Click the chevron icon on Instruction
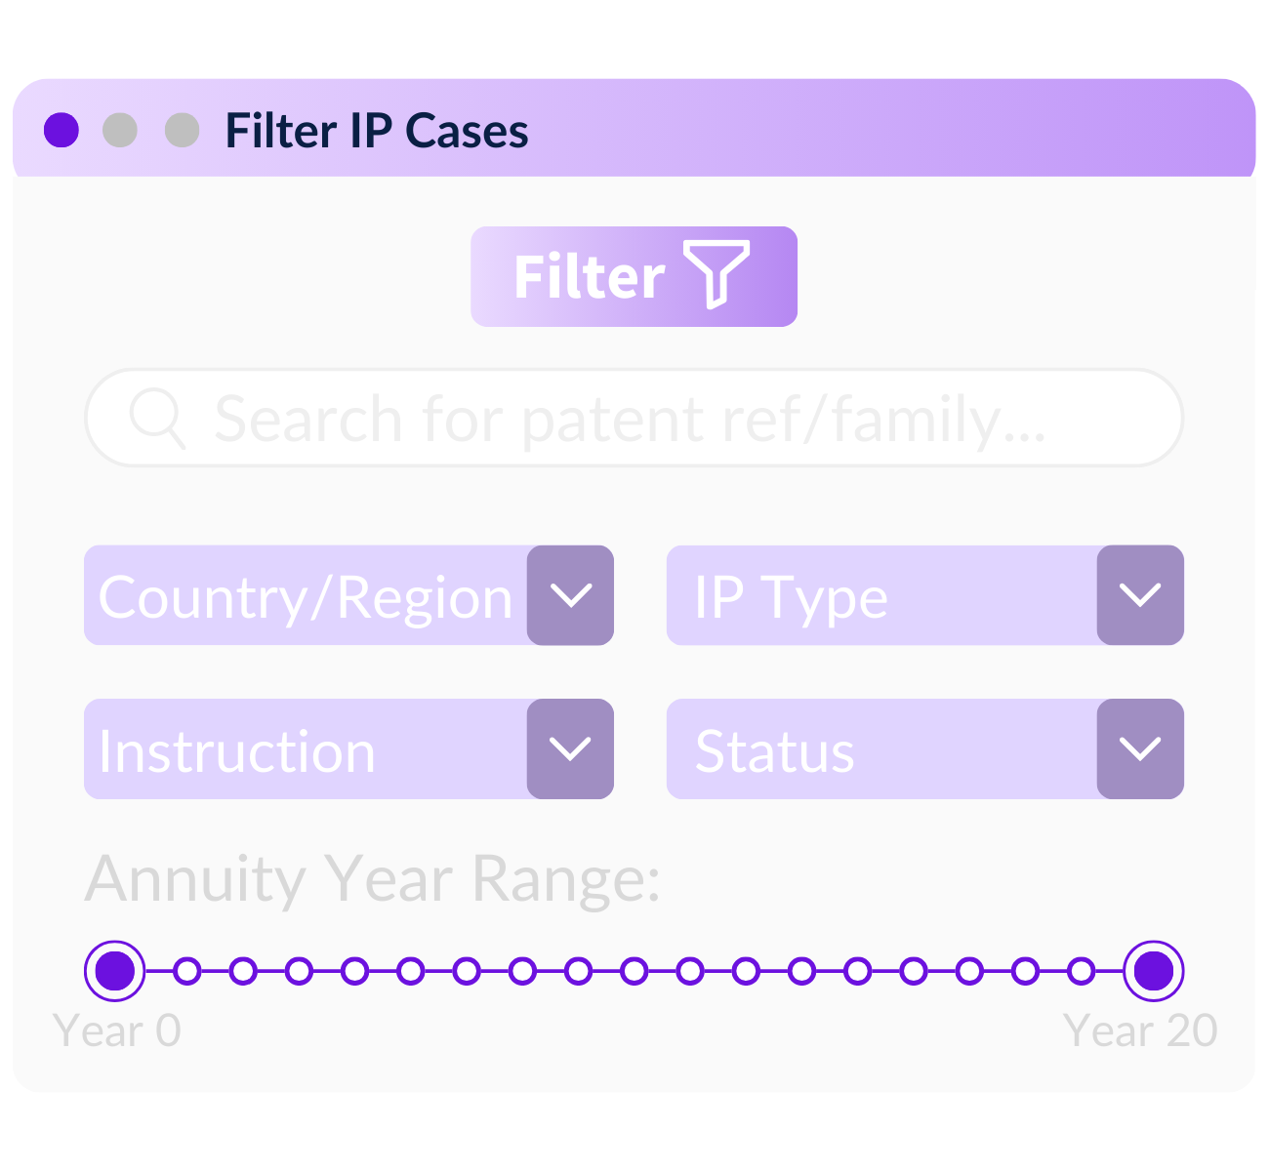Screen dimensions: 1269x1171 [570, 749]
